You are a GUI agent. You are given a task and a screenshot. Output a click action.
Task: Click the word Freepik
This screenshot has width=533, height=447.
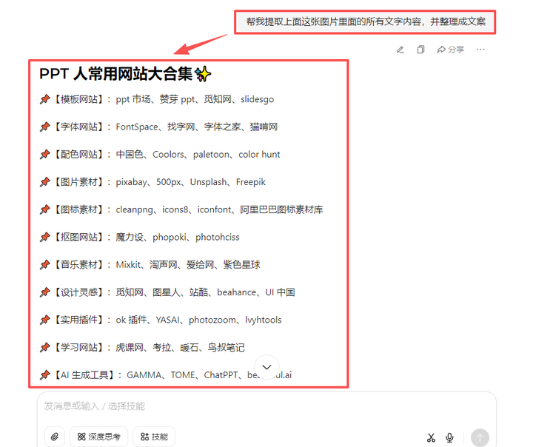251,182
